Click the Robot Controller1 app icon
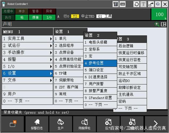Screen dimensions: 169x133 (3, 4)
